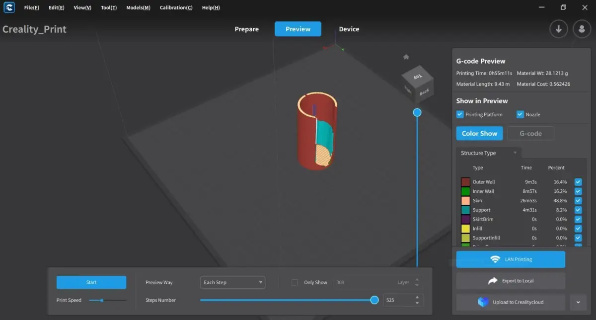Click the Inner Wall green color swatch
The height and width of the screenshot is (320, 596).
tap(465, 191)
